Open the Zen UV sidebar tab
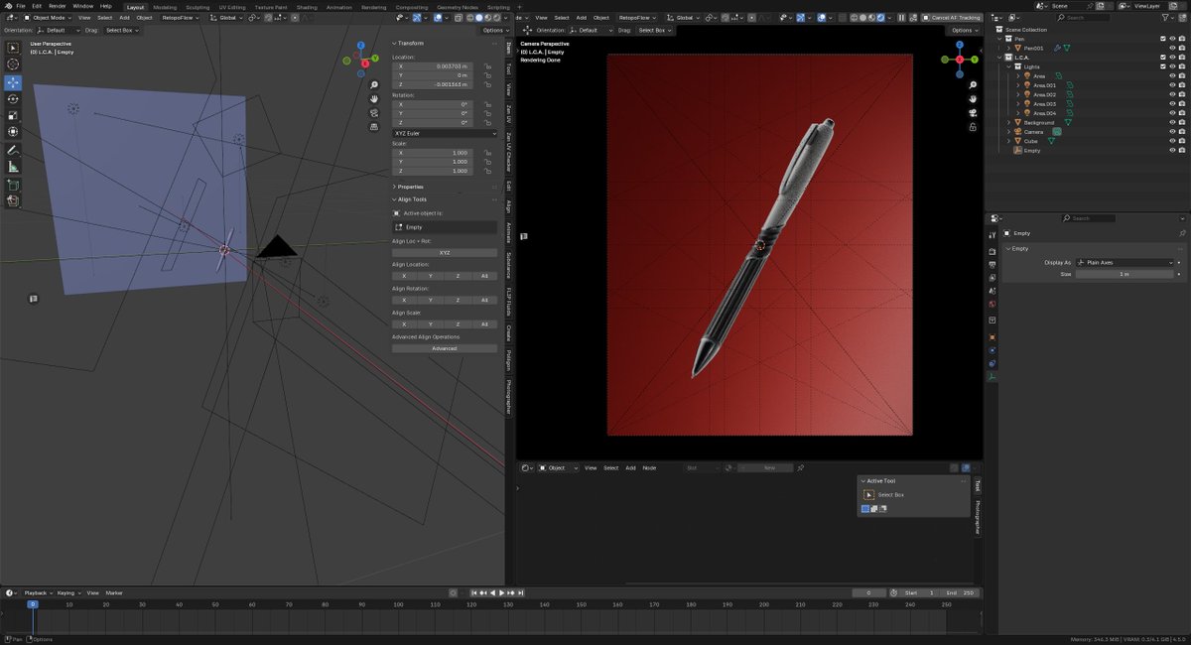Image resolution: width=1191 pixels, height=645 pixels. pyautogui.click(x=509, y=115)
